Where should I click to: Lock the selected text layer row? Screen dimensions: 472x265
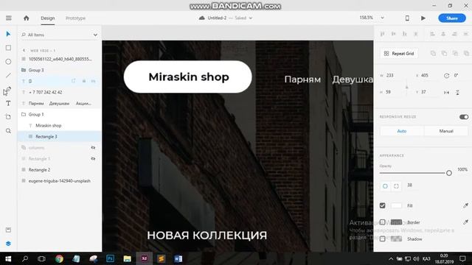click(84, 81)
